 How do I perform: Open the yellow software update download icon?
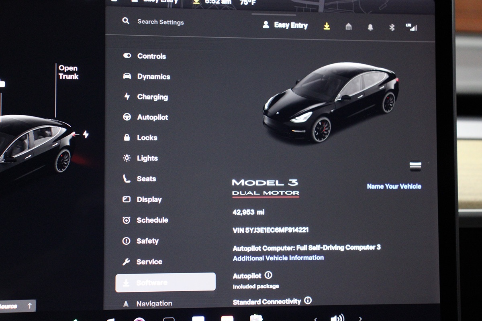pyautogui.click(x=327, y=26)
